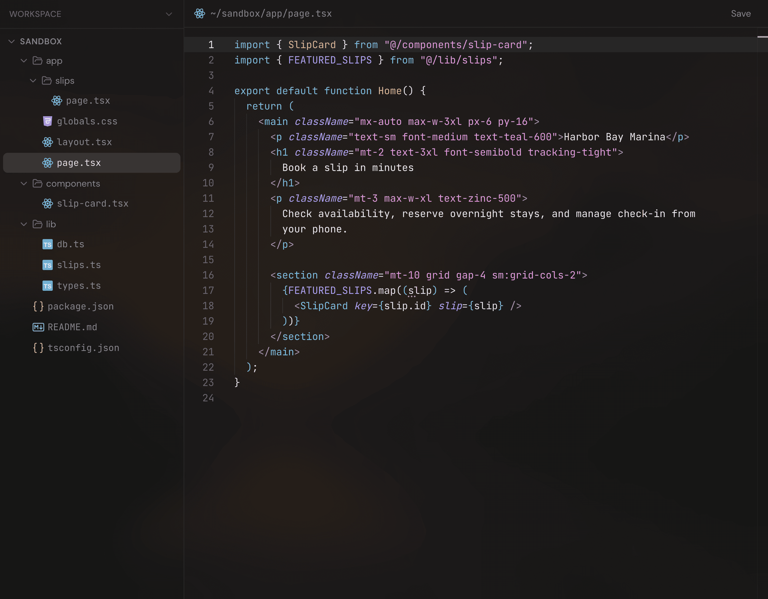Viewport: 768px width, 599px height.
Task: Click the React icon in the editor path header
Action: (199, 14)
